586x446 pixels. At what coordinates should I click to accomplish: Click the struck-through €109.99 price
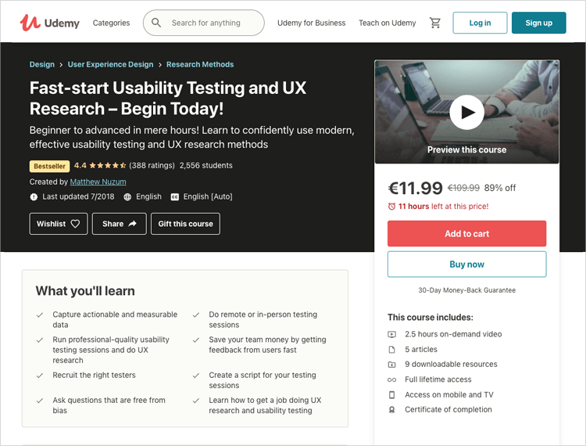[x=463, y=188]
